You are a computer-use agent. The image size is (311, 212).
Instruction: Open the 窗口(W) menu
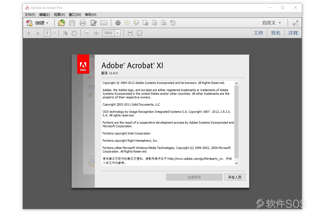pyautogui.click(x=75, y=15)
